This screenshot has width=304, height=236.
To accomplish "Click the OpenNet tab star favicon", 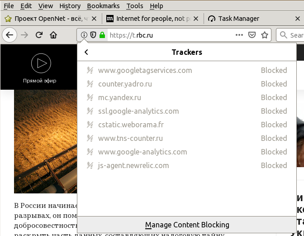I will [8, 19].
